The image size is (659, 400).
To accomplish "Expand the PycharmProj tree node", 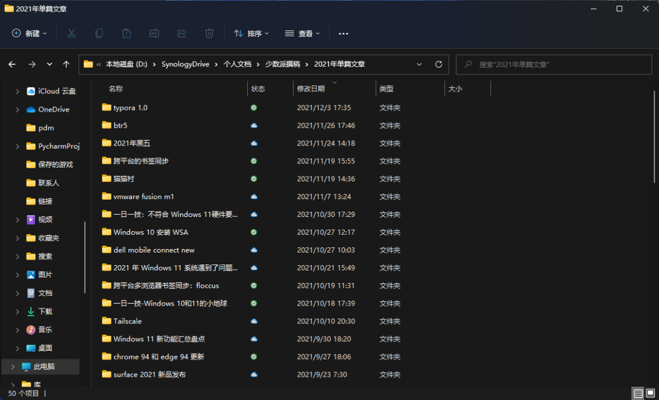I will point(17,147).
